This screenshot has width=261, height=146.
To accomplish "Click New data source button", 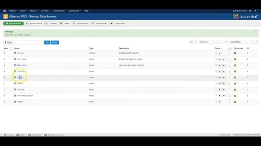I will [x=13, y=24].
